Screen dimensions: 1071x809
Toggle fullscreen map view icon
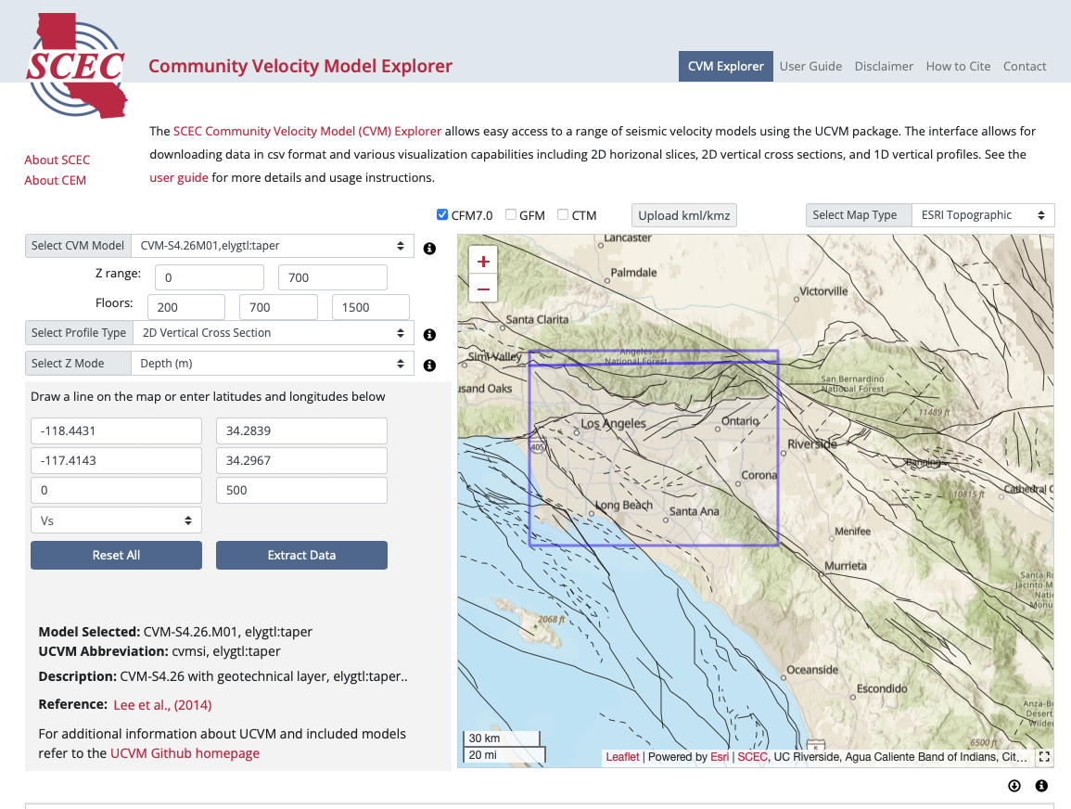[1044, 756]
